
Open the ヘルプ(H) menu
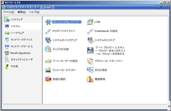(x=34, y=12)
